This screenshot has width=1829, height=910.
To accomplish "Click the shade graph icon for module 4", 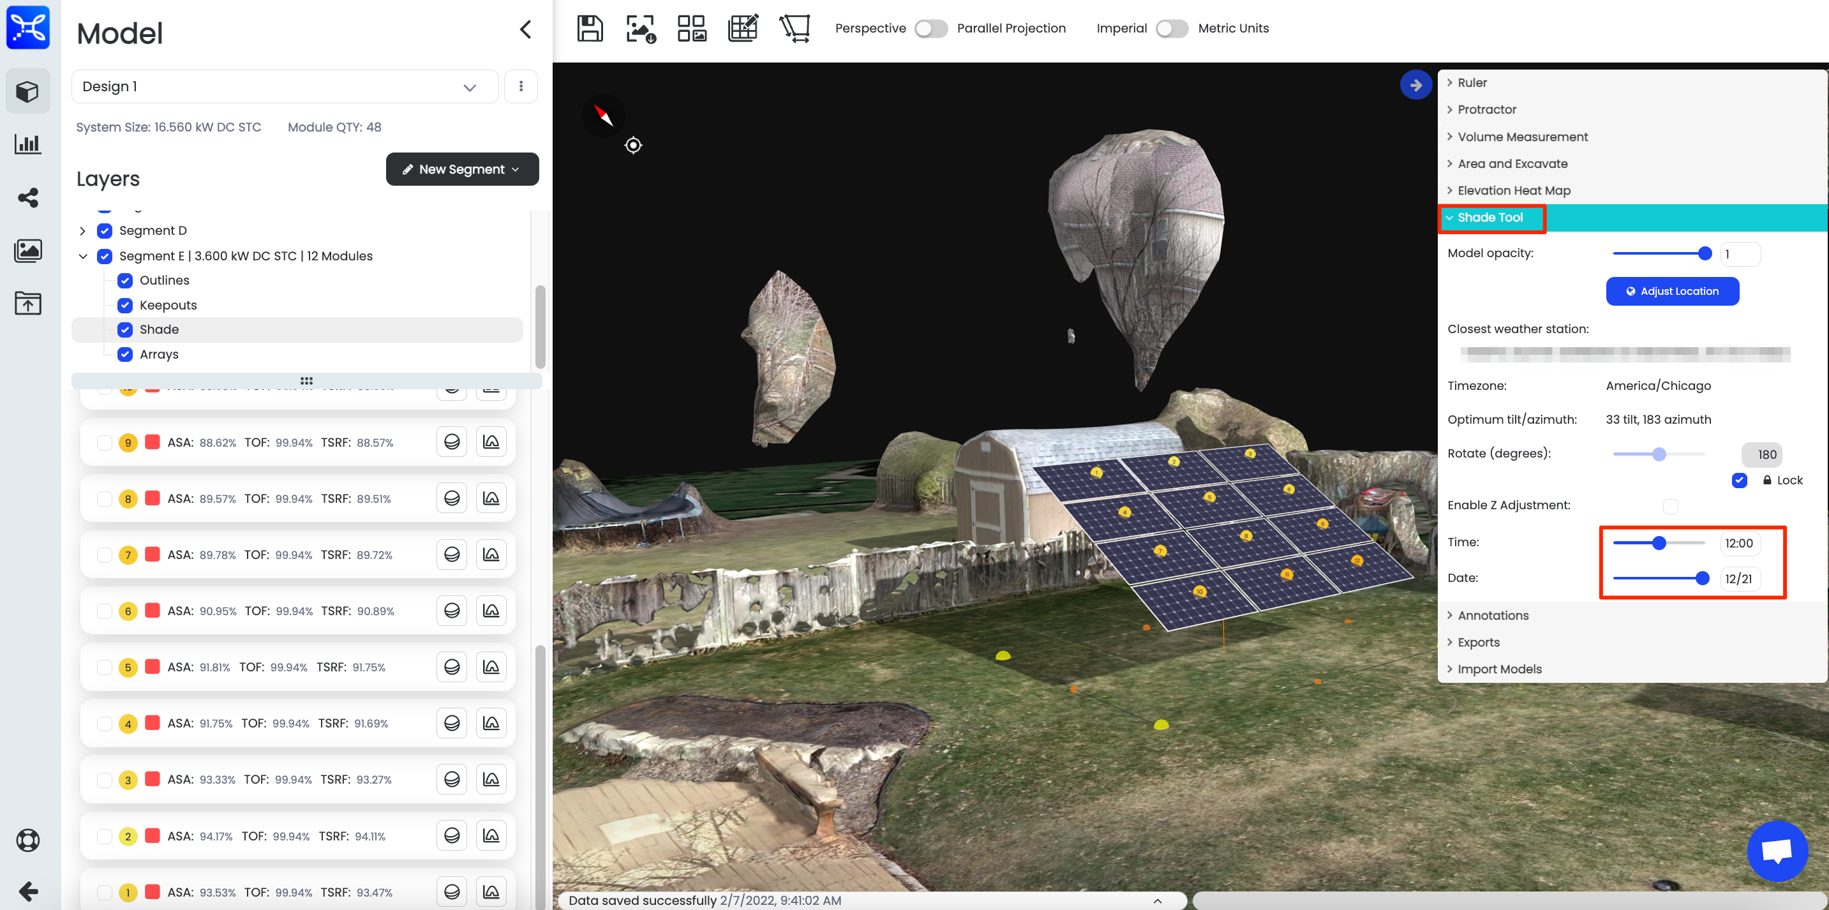I will [x=491, y=723].
